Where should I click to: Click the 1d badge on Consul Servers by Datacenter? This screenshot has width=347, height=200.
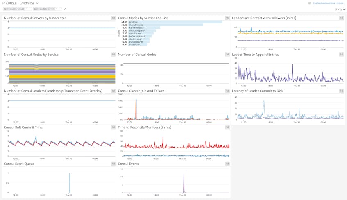coord(113,18)
